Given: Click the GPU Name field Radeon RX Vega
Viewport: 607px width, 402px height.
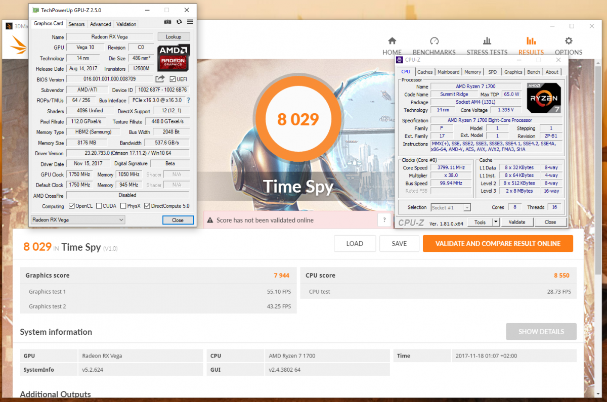Looking at the screenshot, I should point(110,36).
